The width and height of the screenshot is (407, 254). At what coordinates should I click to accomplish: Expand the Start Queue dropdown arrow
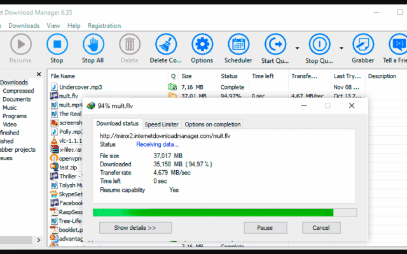click(x=297, y=48)
